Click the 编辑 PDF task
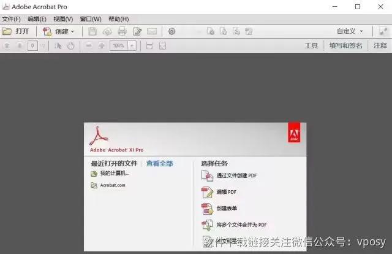This screenshot has width=392, height=254. click(226, 192)
